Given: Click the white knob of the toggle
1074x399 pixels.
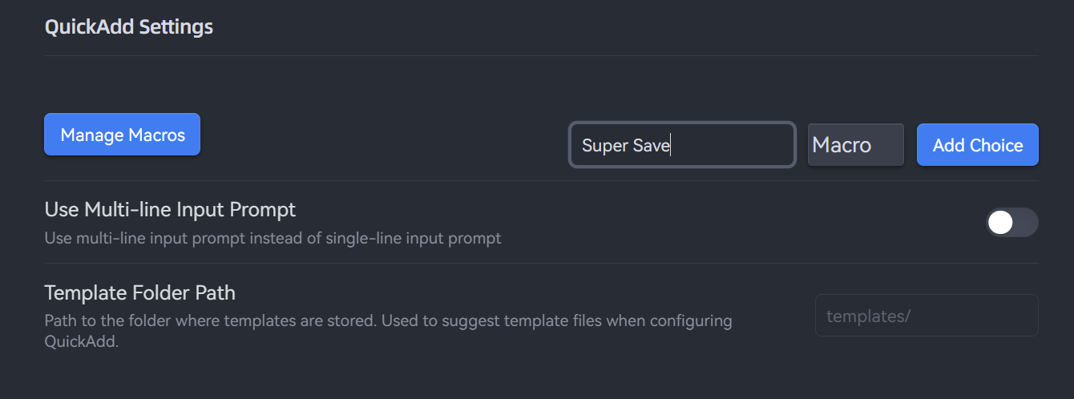Looking at the screenshot, I should click(x=1000, y=223).
